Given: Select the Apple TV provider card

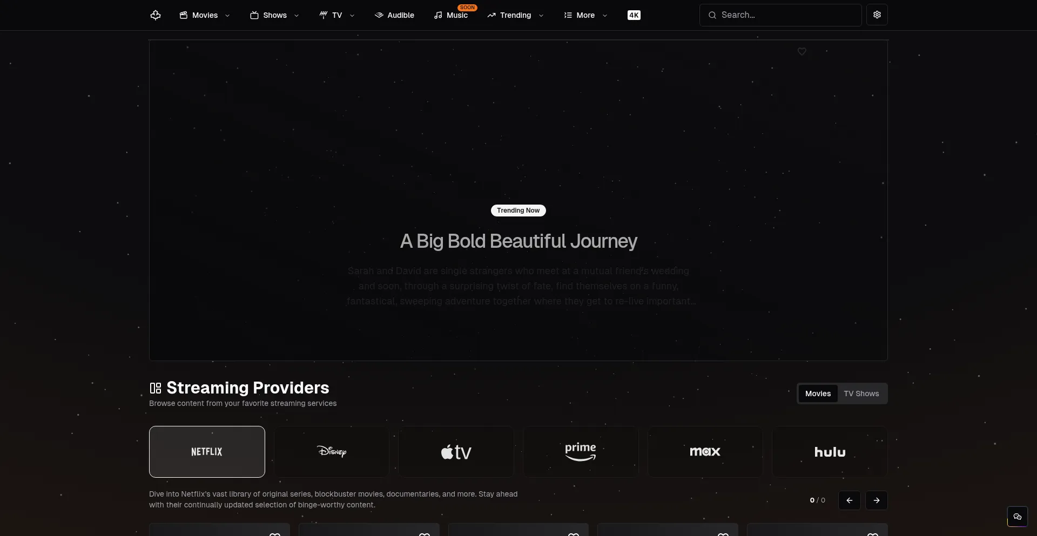Looking at the screenshot, I should click(456, 452).
